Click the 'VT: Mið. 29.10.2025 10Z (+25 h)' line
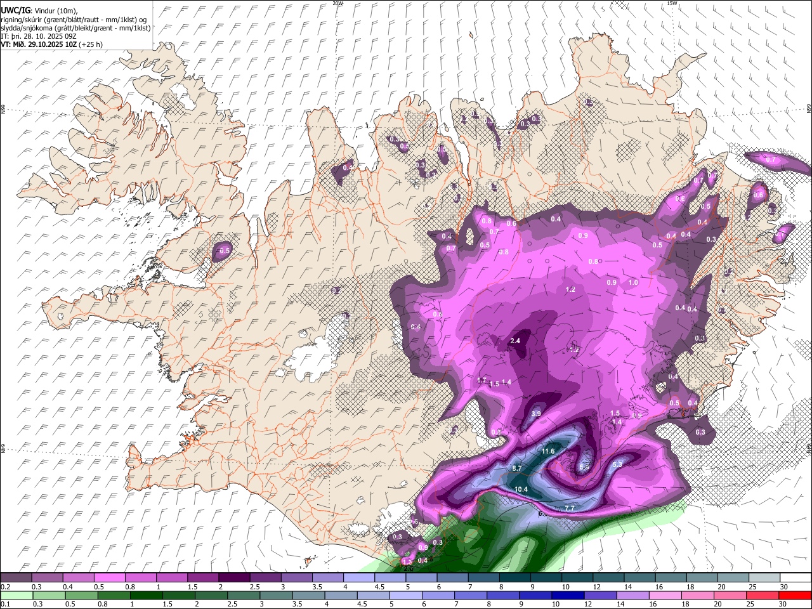 tap(51, 44)
